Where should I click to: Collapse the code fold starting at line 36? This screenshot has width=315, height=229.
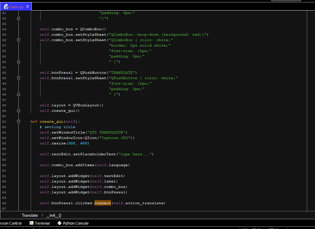tap(18, 40)
